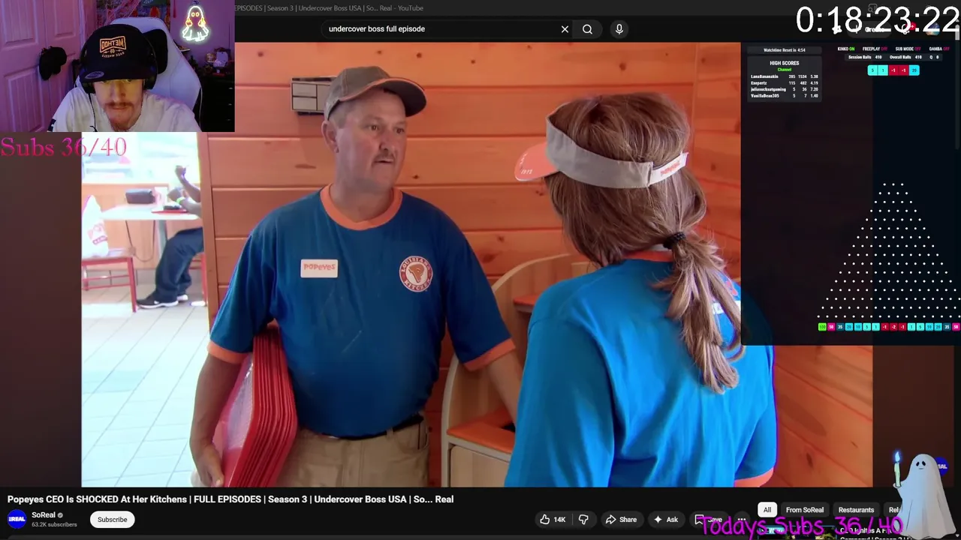The height and width of the screenshot is (540, 961).
Task: Click the 'Session Balls 410' counter
Action: 865,57
